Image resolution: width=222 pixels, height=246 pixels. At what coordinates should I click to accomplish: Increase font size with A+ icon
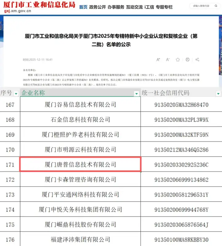point(158,59)
